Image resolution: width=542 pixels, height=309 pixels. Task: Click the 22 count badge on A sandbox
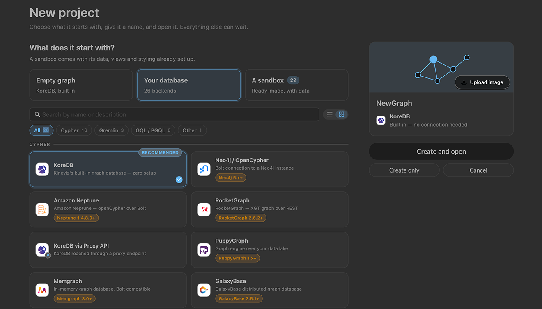293,80
